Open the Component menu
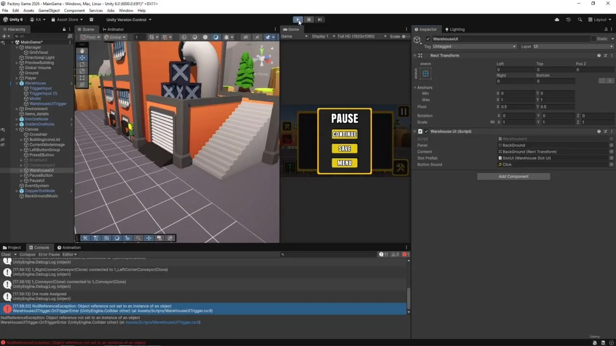 (x=74, y=11)
